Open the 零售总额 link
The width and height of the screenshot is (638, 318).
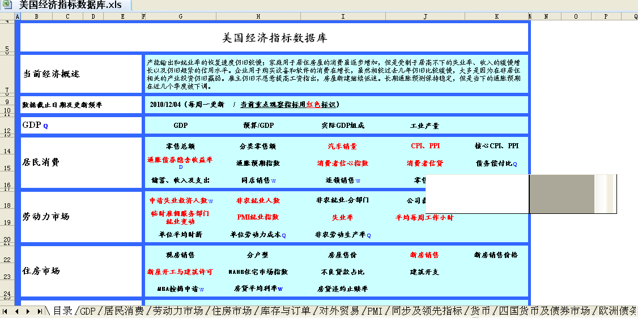click(x=180, y=146)
